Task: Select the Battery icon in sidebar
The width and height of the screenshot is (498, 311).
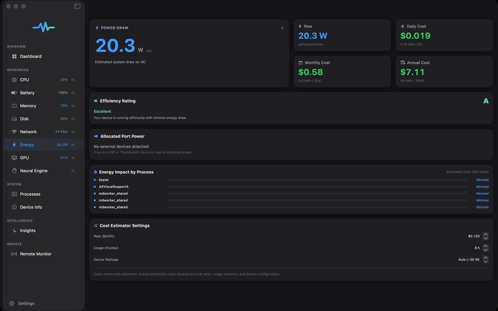Action: pyautogui.click(x=14, y=93)
